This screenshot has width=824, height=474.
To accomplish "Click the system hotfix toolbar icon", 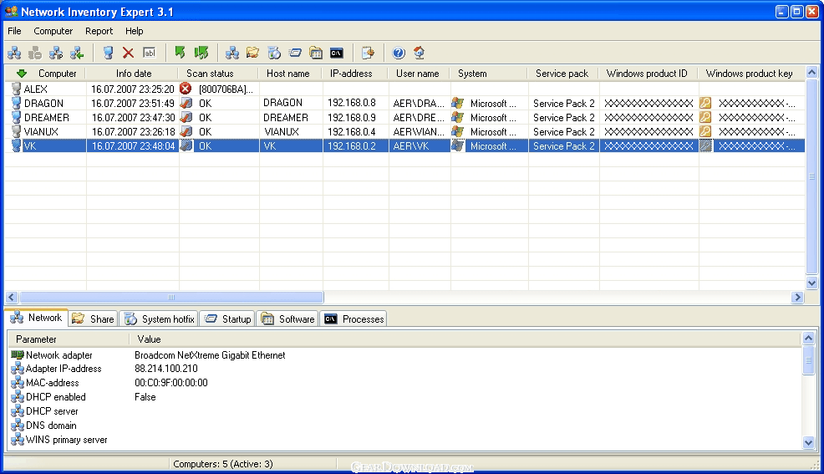I will pos(274,53).
